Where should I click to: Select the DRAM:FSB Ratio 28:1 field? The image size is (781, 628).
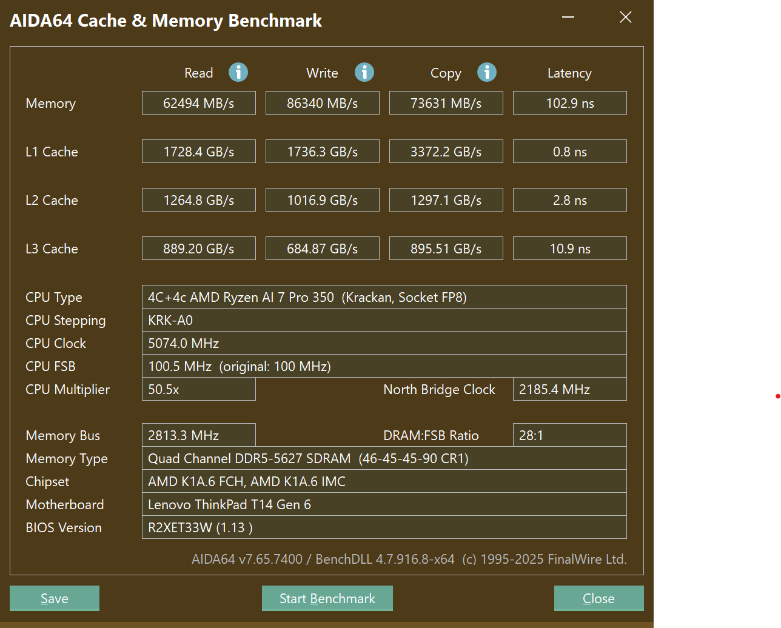click(x=569, y=435)
